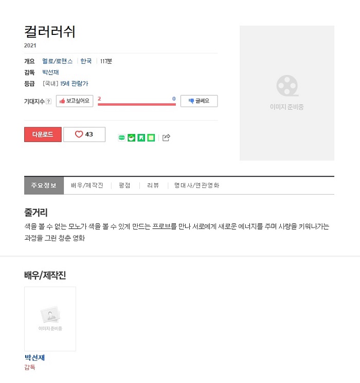This screenshot has height=383, width=360.
Task: Click the green square memo share icon
Action: pos(151,138)
